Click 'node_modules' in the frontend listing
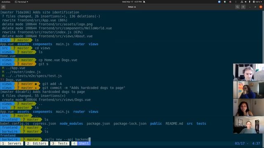The height and width of the screenshot is (148, 264). [x=71, y=123]
